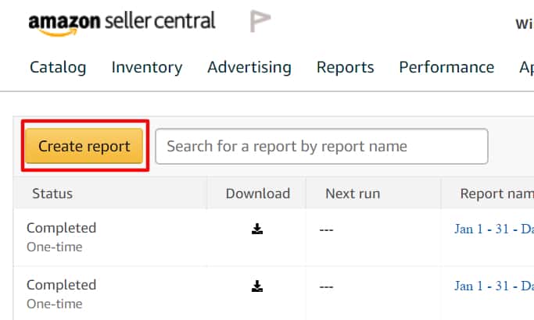Open first Jan 1 - 31 report link
Image resolution: width=534 pixels, height=320 pixels.
pyautogui.click(x=494, y=229)
